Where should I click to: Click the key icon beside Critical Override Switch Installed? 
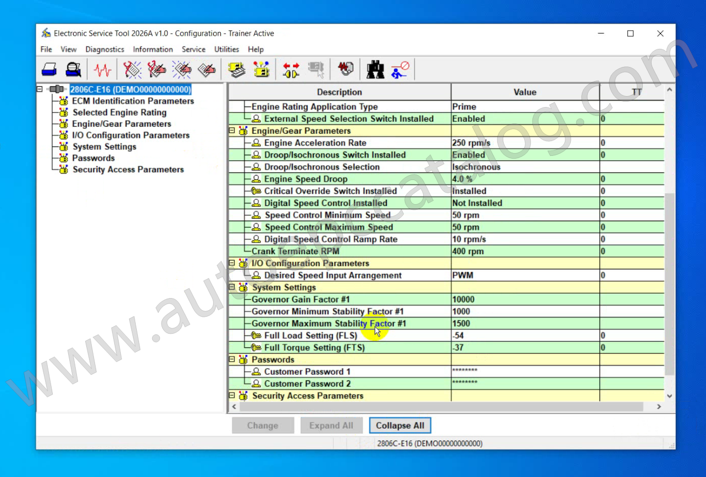coord(256,192)
